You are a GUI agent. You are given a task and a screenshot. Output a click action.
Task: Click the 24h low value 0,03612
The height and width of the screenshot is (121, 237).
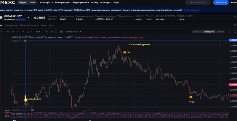149,19
